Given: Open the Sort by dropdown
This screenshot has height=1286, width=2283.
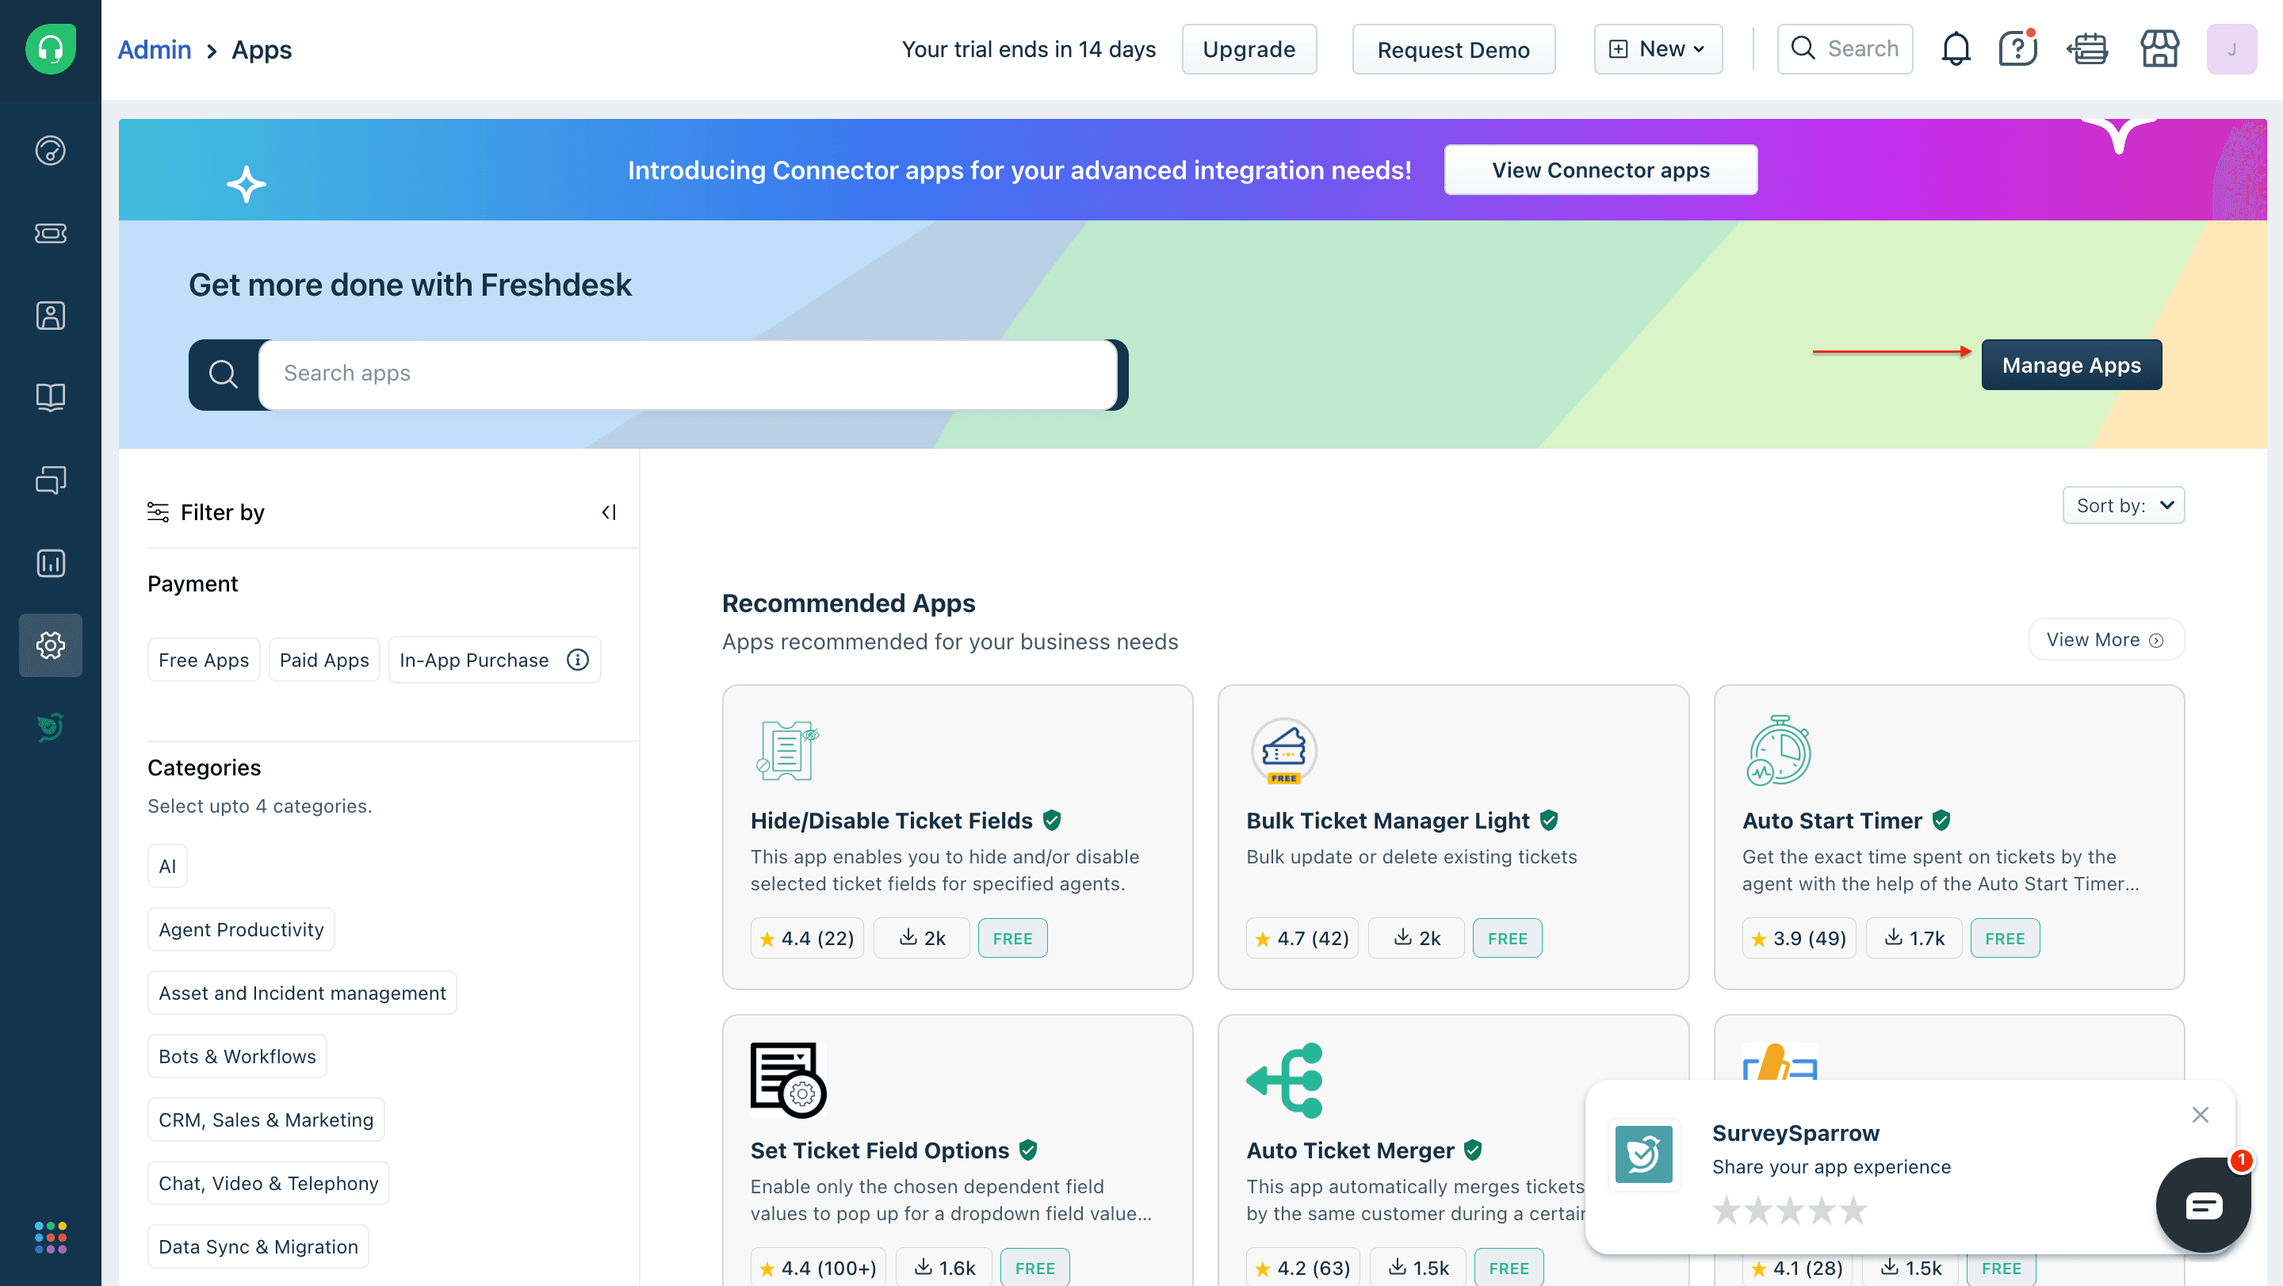Looking at the screenshot, I should click(2123, 505).
